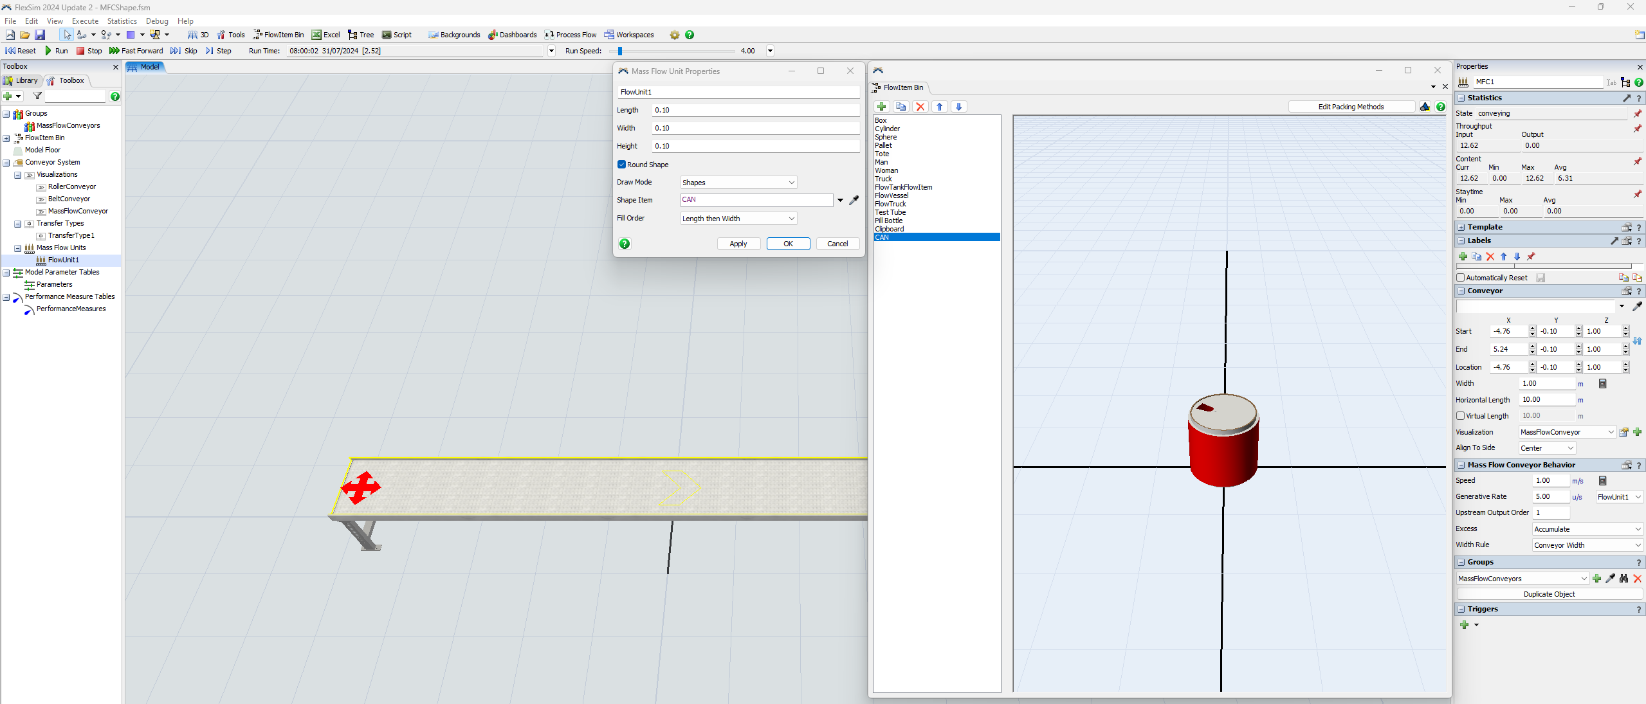Expand the Excess Accumulate dropdown
The width and height of the screenshot is (1646, 704).
coord(1587,529)
